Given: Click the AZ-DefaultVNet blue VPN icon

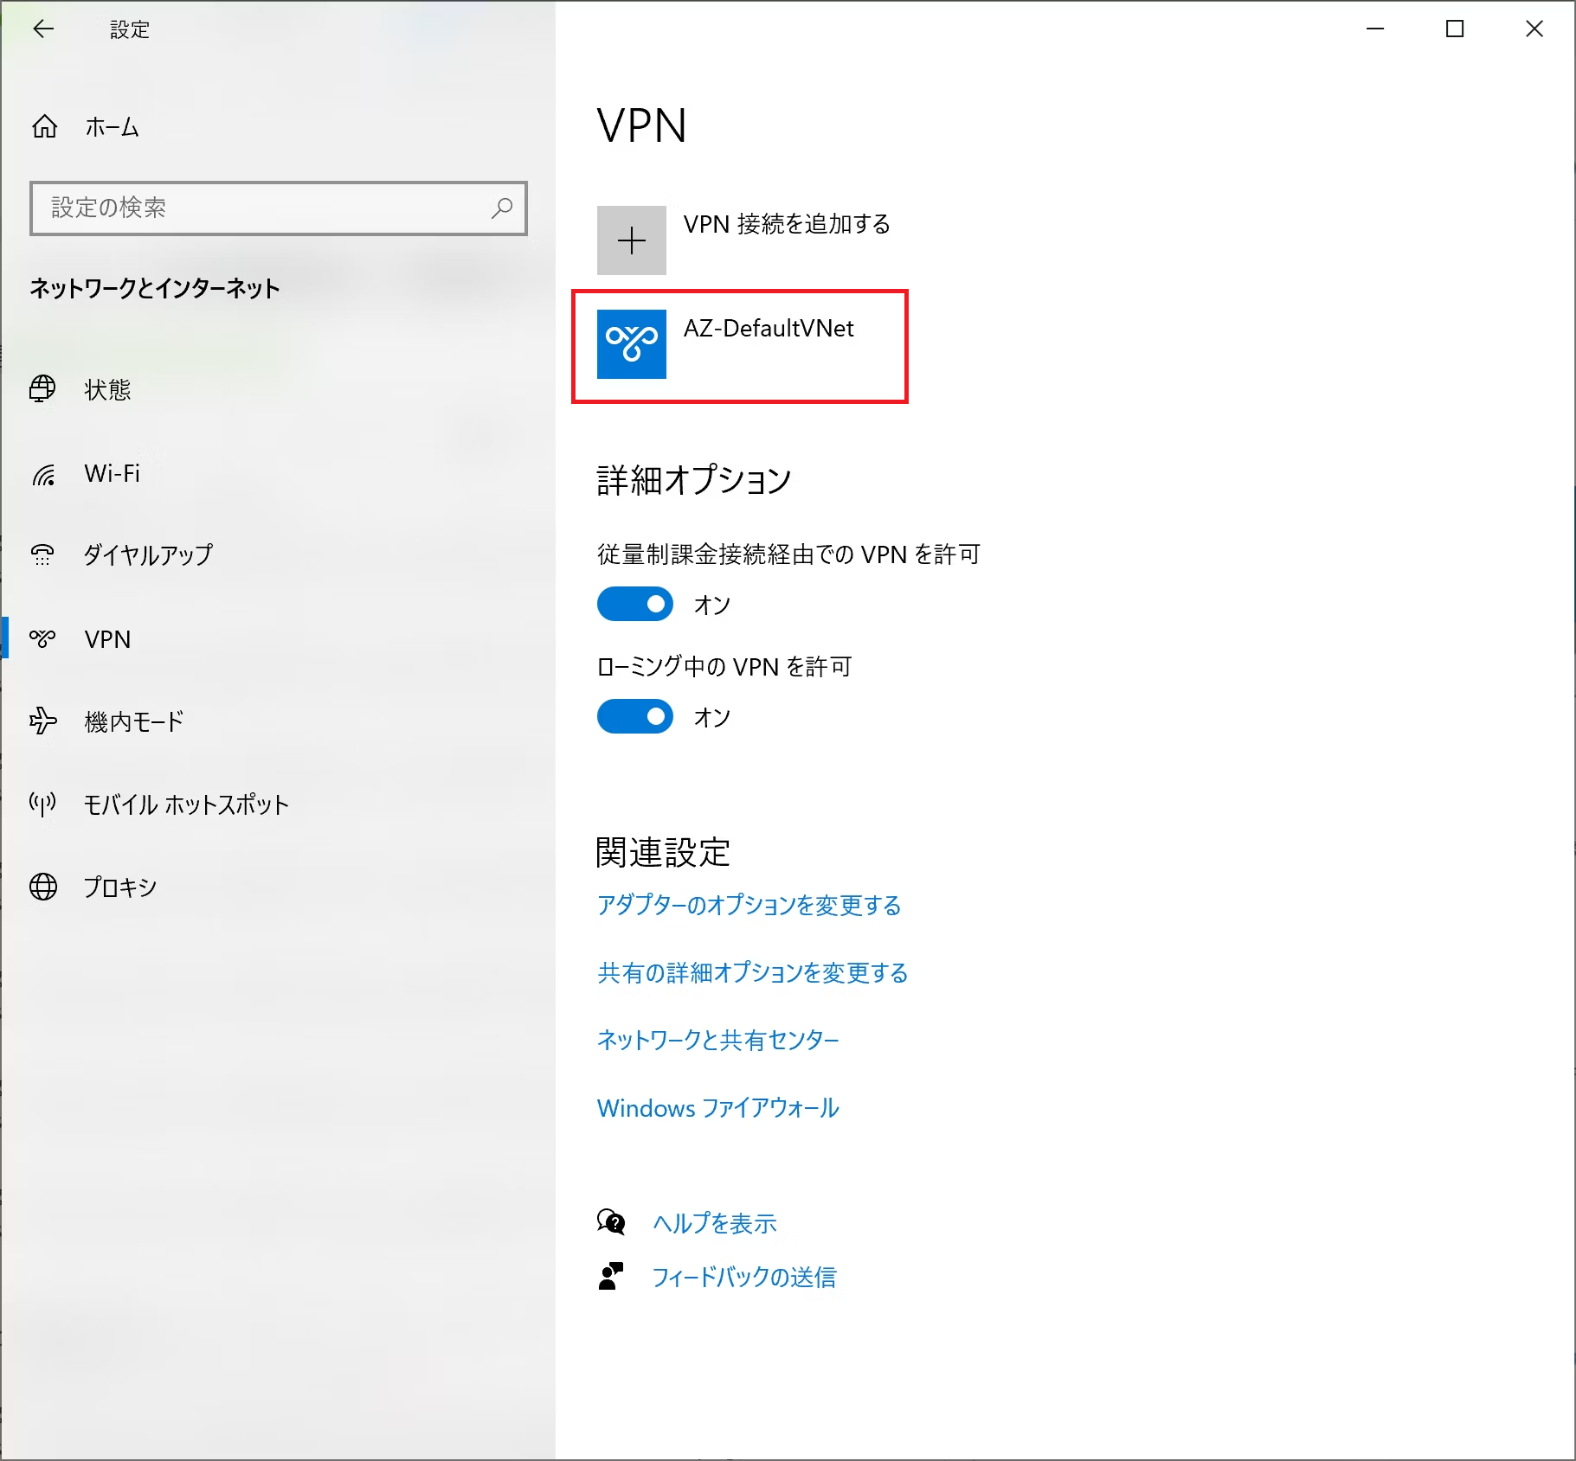Looking at the screenshot, I should [x=632, y=344].
